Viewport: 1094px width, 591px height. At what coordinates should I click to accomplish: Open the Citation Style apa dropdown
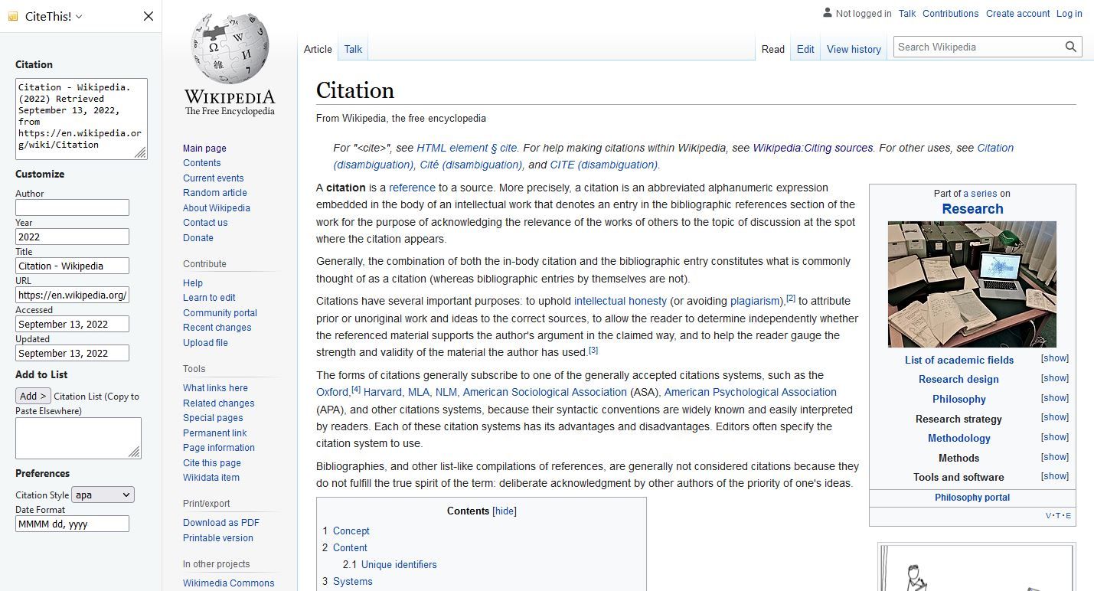103,495
